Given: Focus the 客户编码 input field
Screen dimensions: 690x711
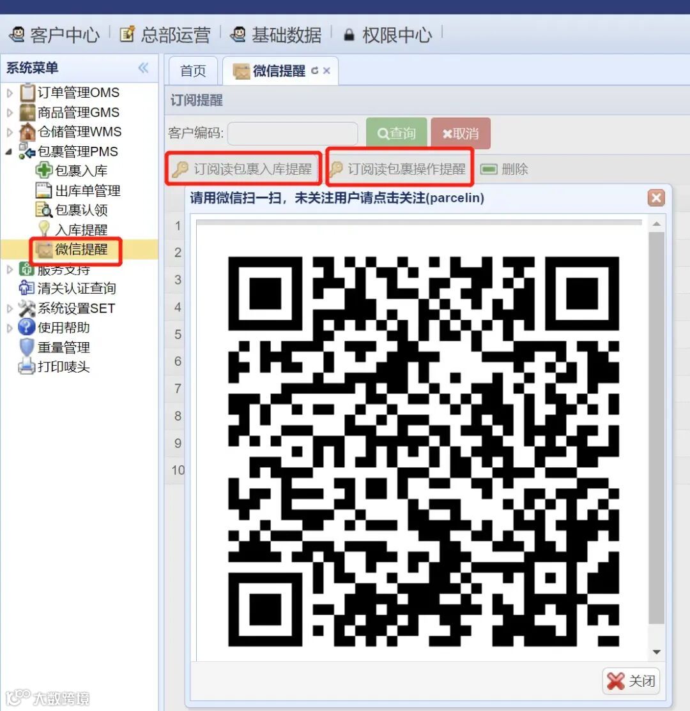Looking at the screenshot, I should 293,133.
